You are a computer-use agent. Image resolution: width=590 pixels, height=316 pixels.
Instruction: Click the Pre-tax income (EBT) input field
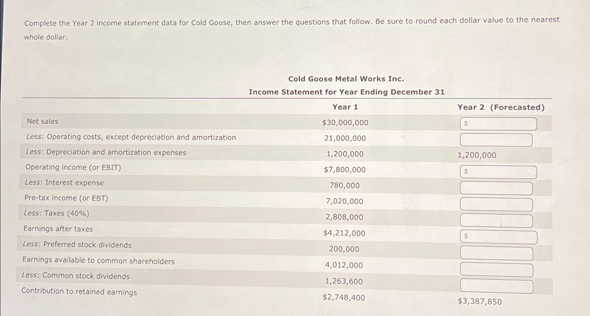pos(496,204)
